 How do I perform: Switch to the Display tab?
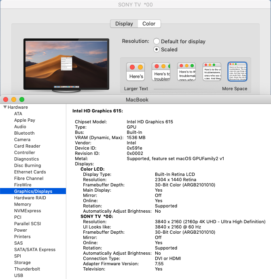pos(124,24)
